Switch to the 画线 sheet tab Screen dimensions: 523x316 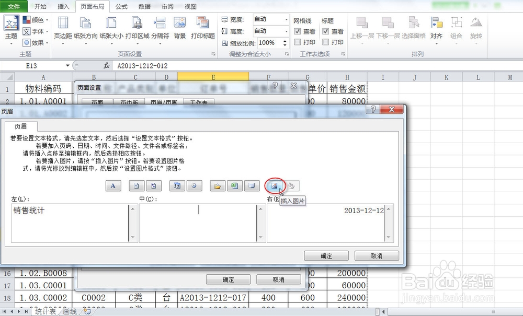(x=70, y=312)
